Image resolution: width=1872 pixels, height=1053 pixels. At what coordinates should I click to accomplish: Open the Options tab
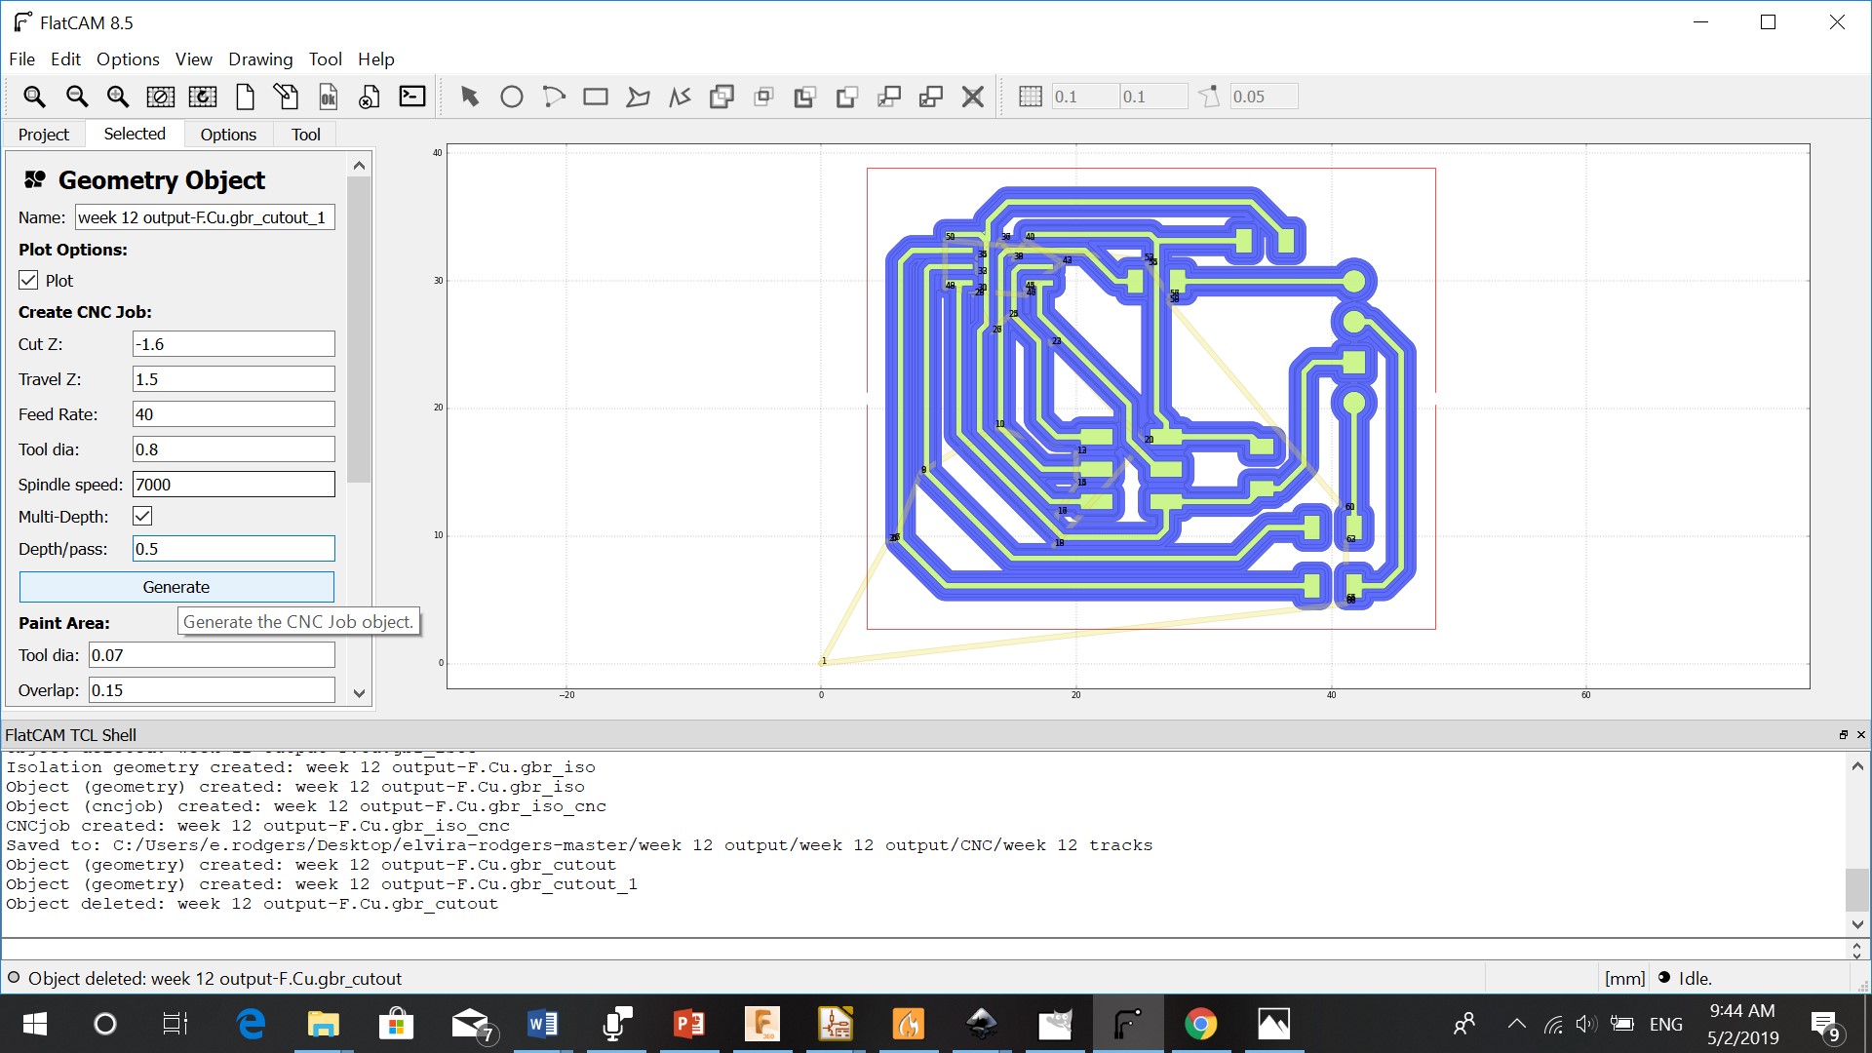(228, 135)
